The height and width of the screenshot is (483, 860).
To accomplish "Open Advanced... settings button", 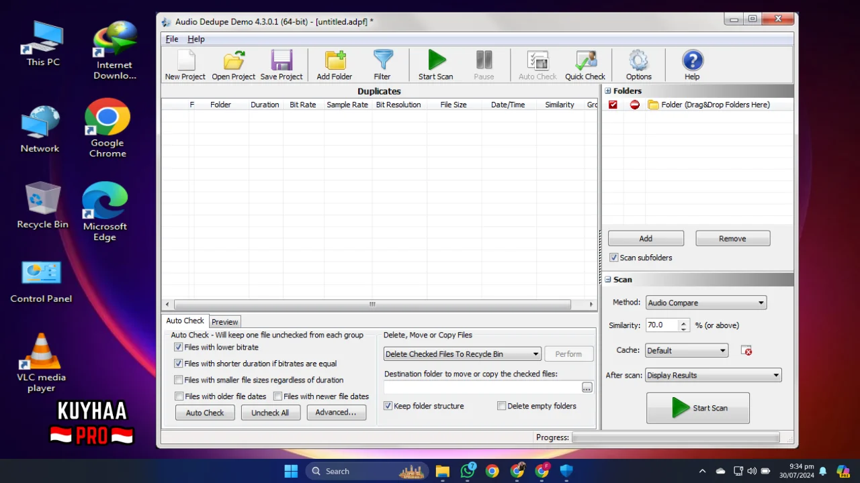I will [x=336, y=413].
